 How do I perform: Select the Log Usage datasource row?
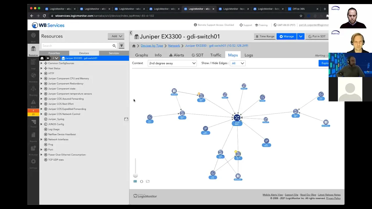point(54,129)
